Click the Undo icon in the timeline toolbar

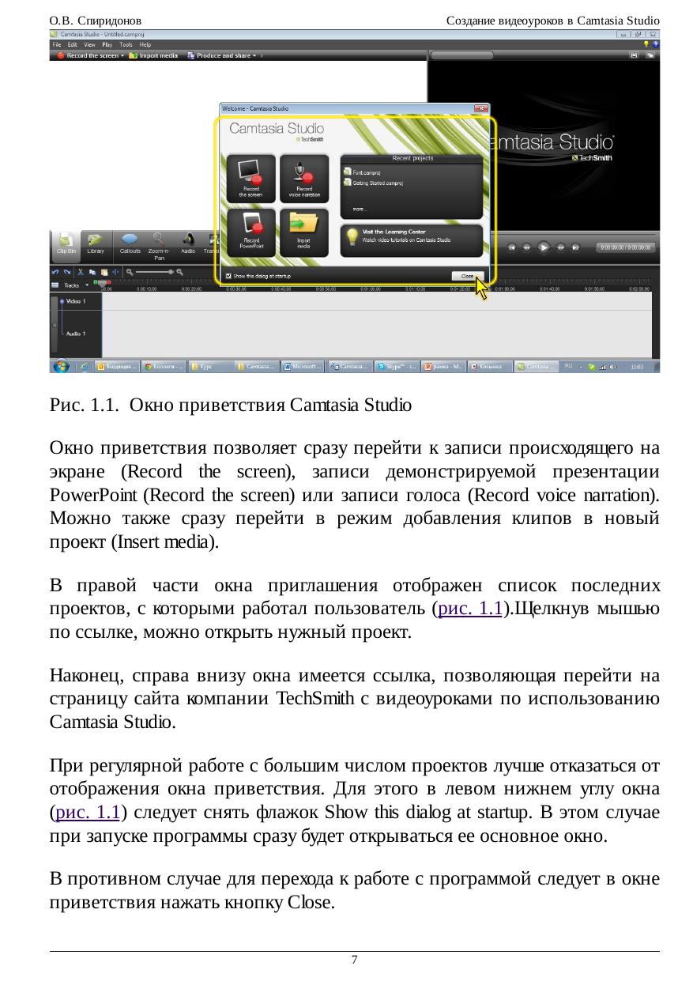(55, 272)
